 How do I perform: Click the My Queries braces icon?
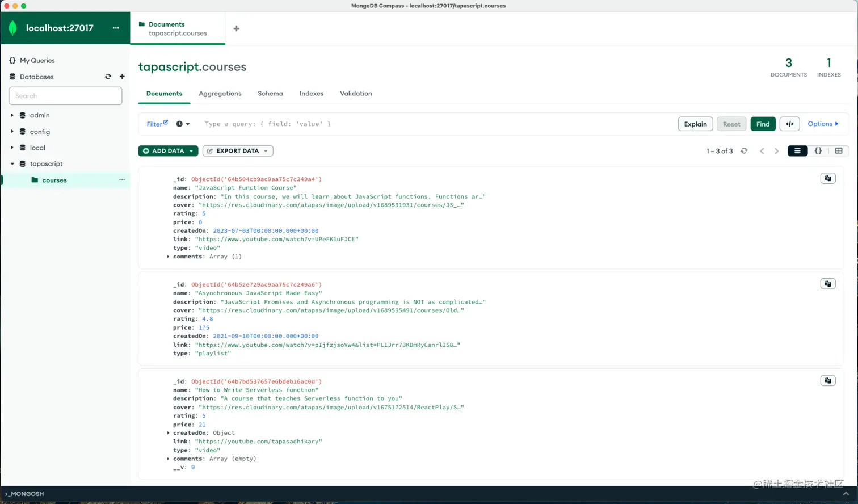[12, 60]
